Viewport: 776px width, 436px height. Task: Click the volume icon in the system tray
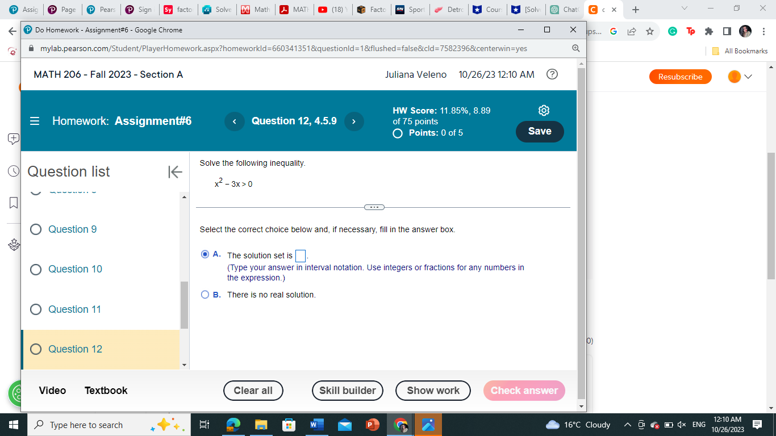(681, 425)
